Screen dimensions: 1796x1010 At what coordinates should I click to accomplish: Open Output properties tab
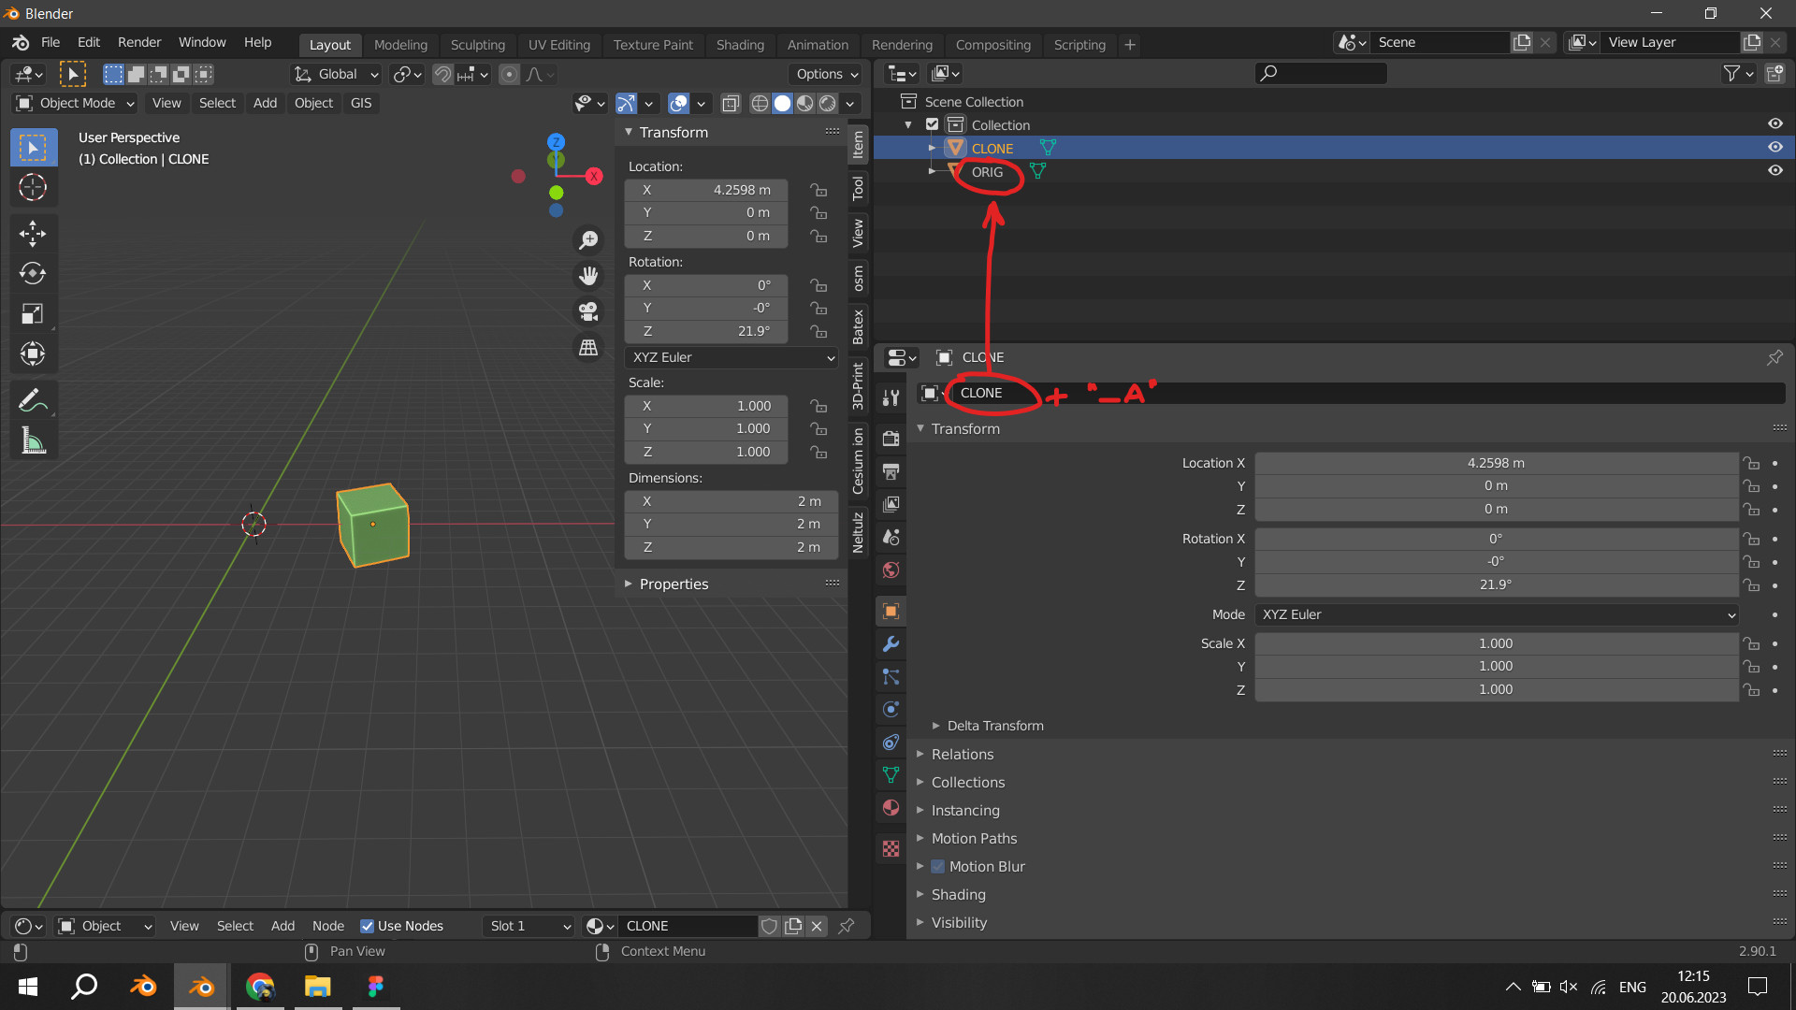(x=891, y=471)
